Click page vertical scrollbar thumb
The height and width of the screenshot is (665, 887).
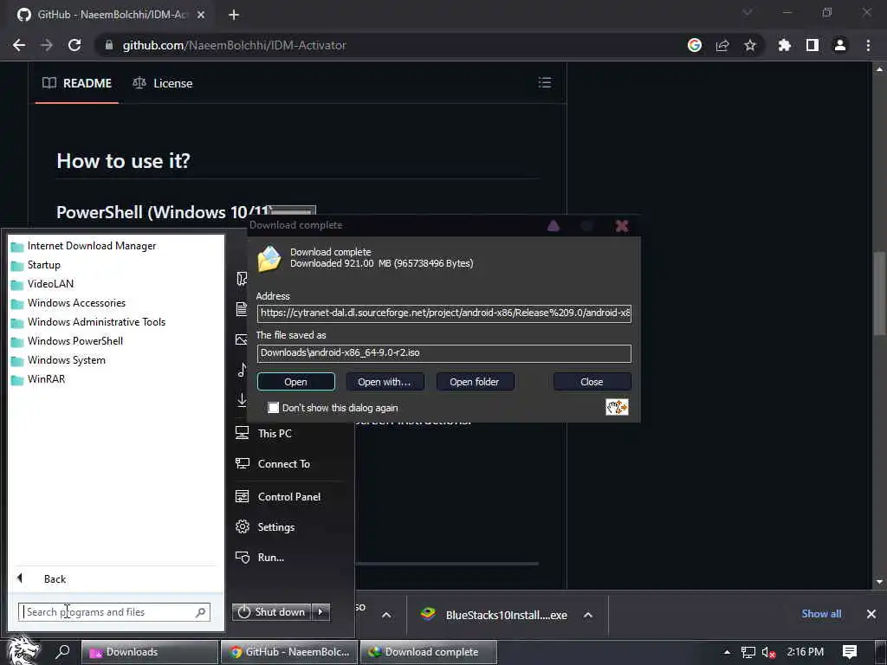coord(879,293)
